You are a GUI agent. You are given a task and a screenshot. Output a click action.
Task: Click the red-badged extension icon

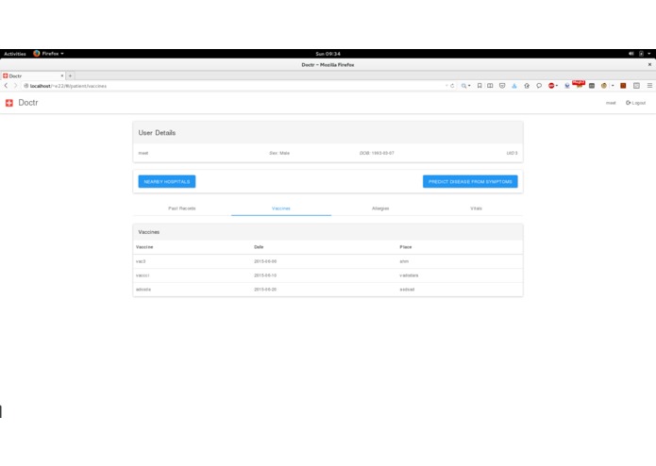[579, 84]
